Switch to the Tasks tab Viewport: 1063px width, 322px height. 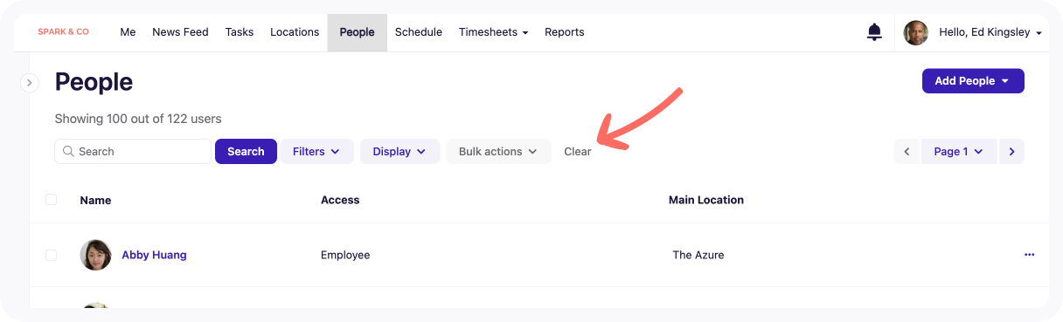coord(240,32)
